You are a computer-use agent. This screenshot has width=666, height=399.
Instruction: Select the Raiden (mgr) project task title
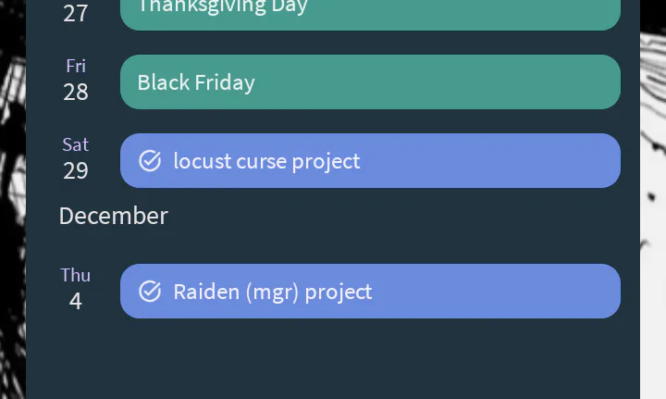[272, 292]
